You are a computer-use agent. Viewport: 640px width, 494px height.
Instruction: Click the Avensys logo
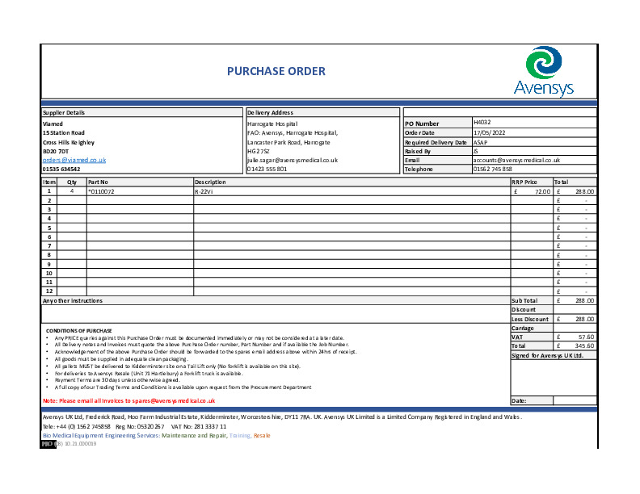pos(543,71)
